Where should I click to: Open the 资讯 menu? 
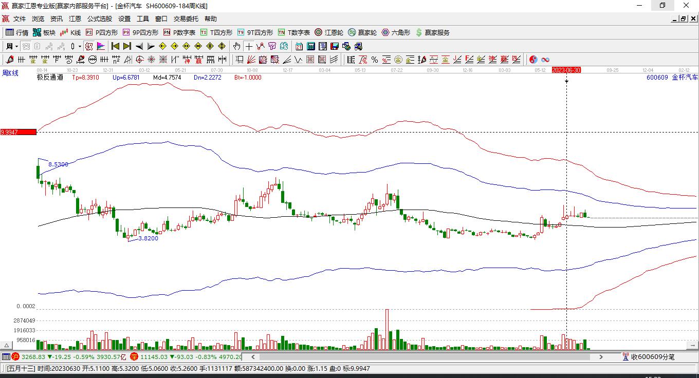[57, 19]
